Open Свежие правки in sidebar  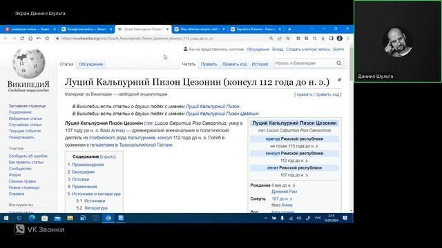point(22,181)
